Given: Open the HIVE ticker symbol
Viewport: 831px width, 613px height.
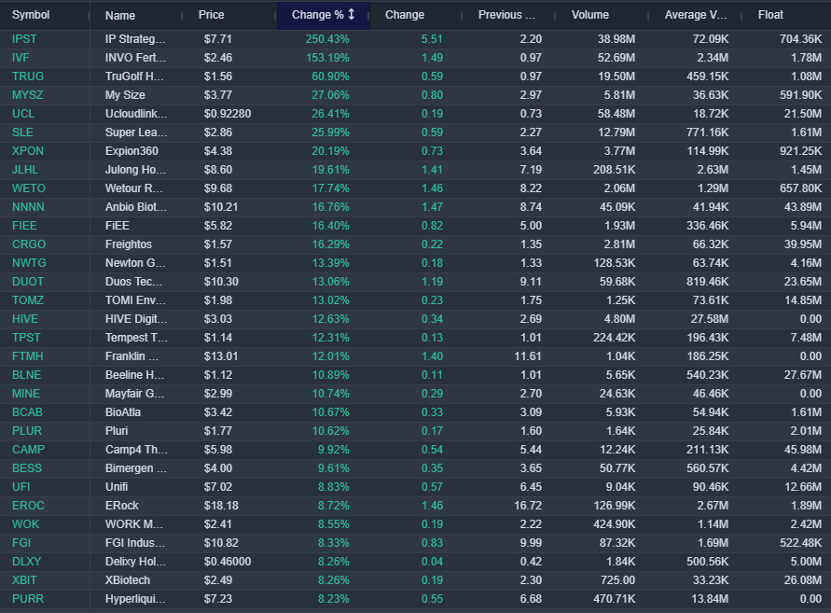Looking at the screenshot, I should click(25, 319).
